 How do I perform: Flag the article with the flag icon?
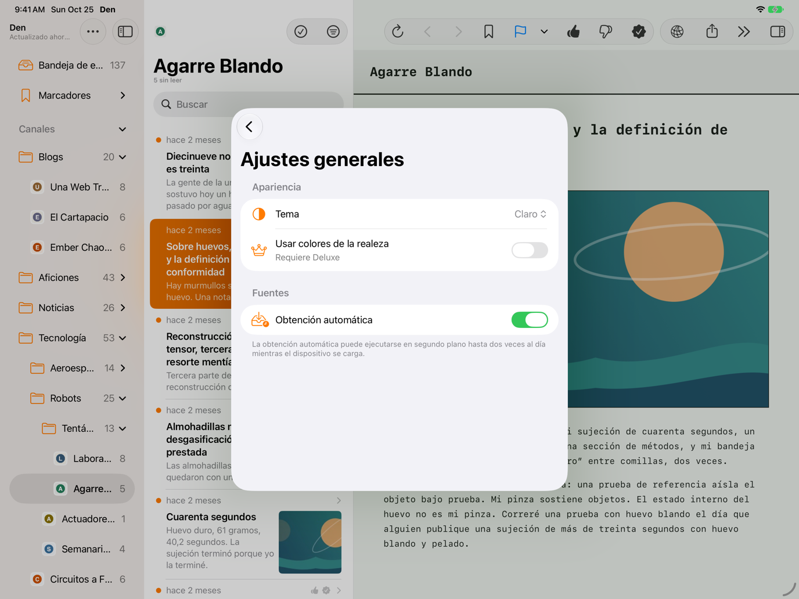pos(520,31)
